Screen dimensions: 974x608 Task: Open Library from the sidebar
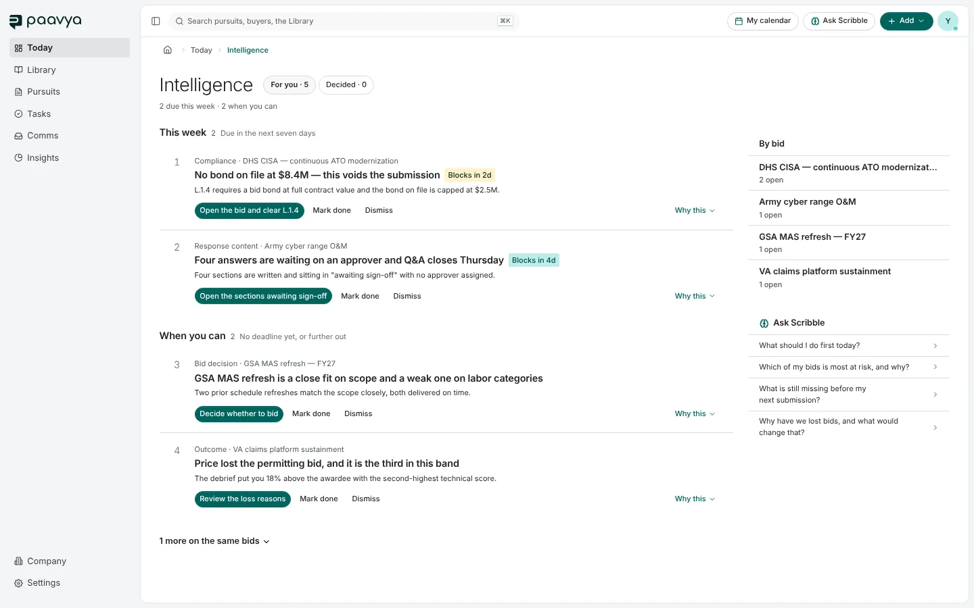tap(70, 70)
